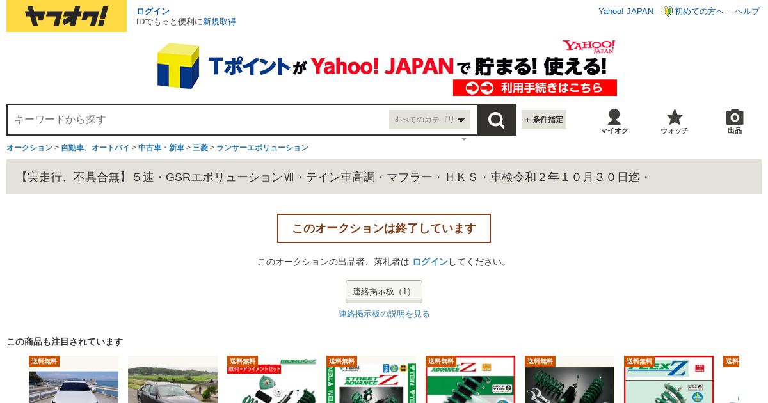Viewport: 768px width, 403px height.
Task: Open the STREET ADVANCE Z product thumbnail
Action: (371, 379)
